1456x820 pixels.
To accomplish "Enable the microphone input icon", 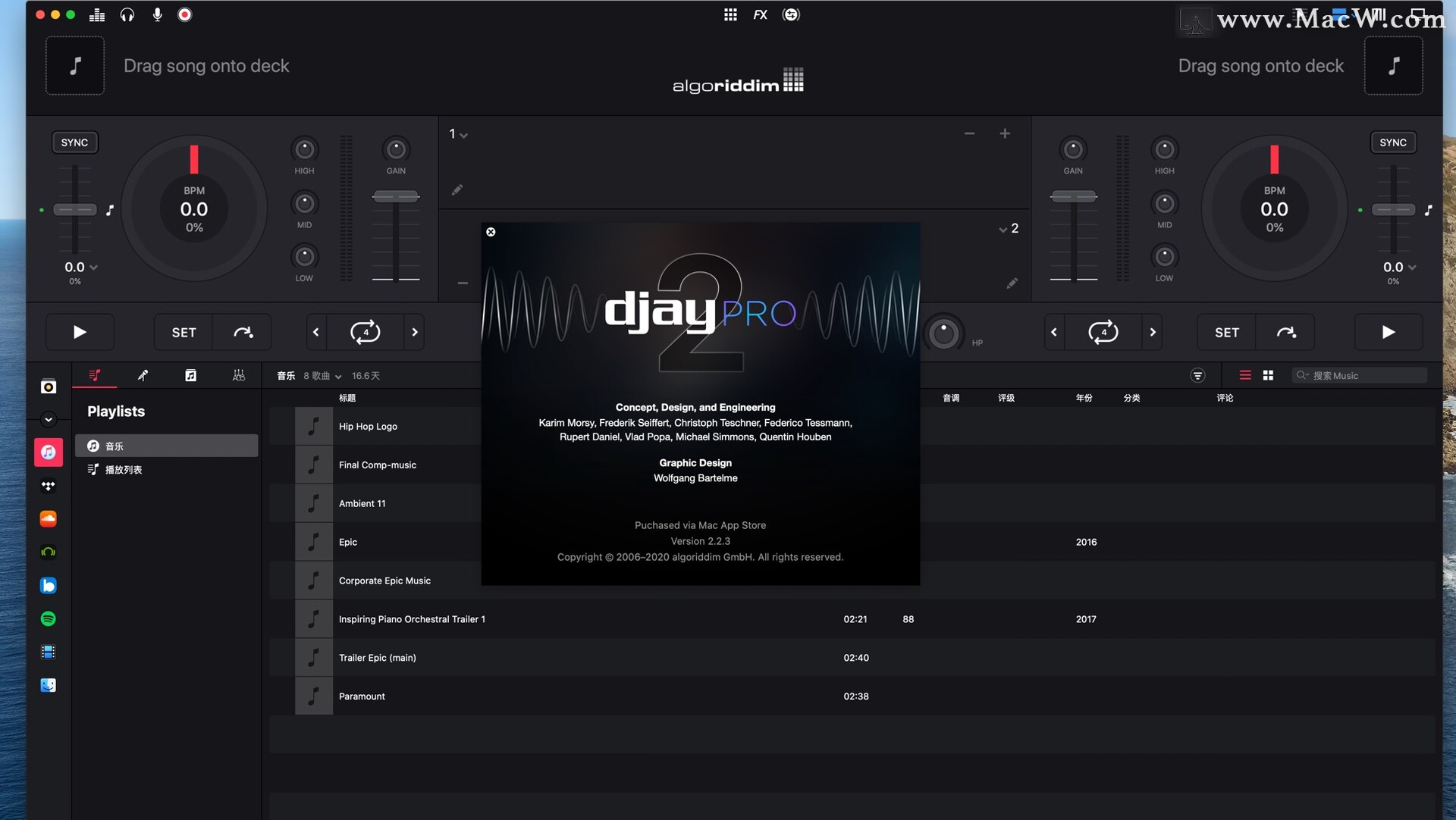I will [157, 14].
